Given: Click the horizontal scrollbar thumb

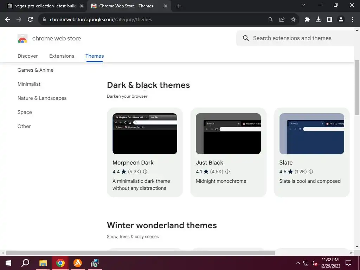Looking at the screenshot, I should (140, 253).
